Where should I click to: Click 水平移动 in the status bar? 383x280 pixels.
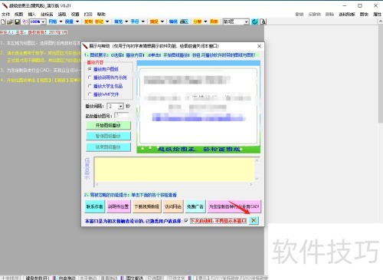coord(88,278)
